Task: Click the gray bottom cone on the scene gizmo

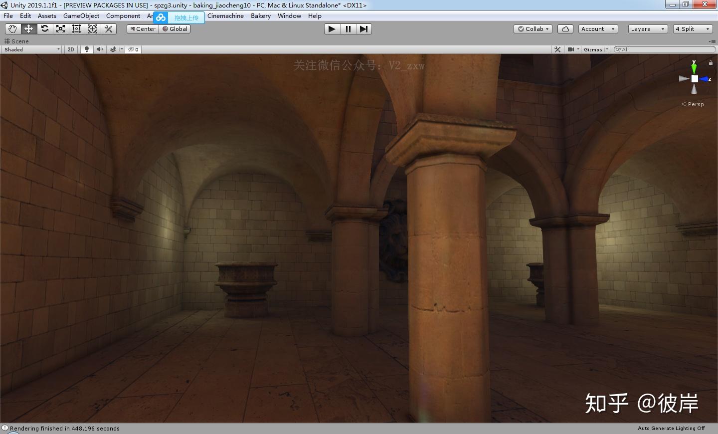Action: [694, 89]
